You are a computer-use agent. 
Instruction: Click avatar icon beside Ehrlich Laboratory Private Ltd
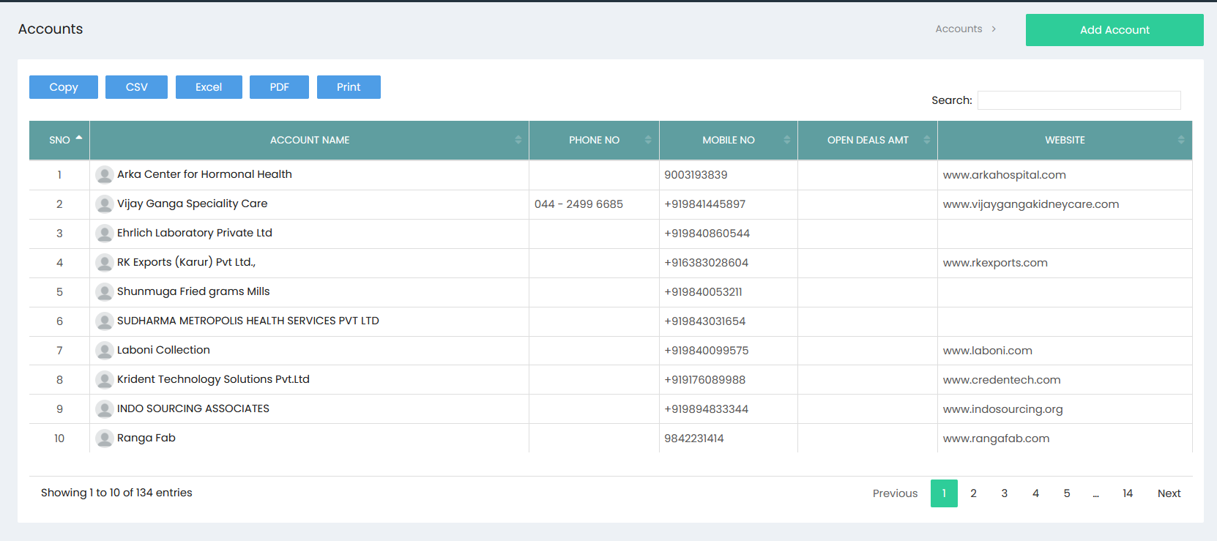tap(105, 233)
